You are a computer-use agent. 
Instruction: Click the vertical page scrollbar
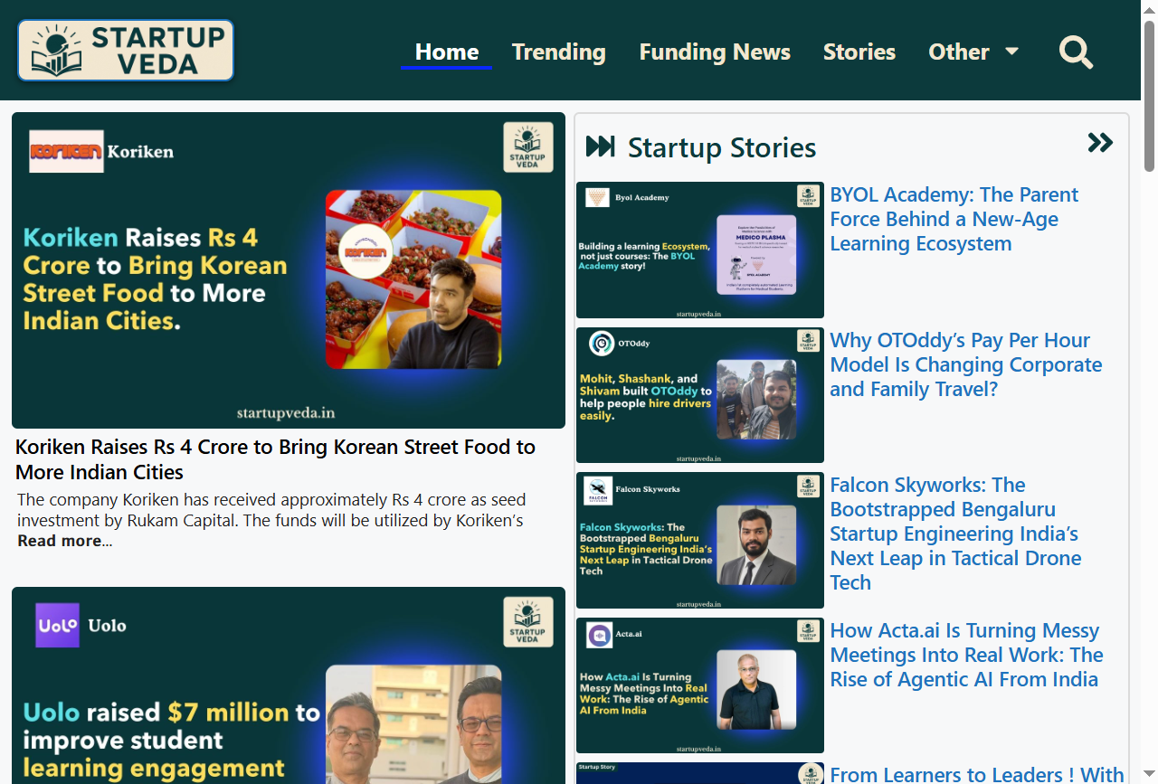click(x=1149, y=95)
